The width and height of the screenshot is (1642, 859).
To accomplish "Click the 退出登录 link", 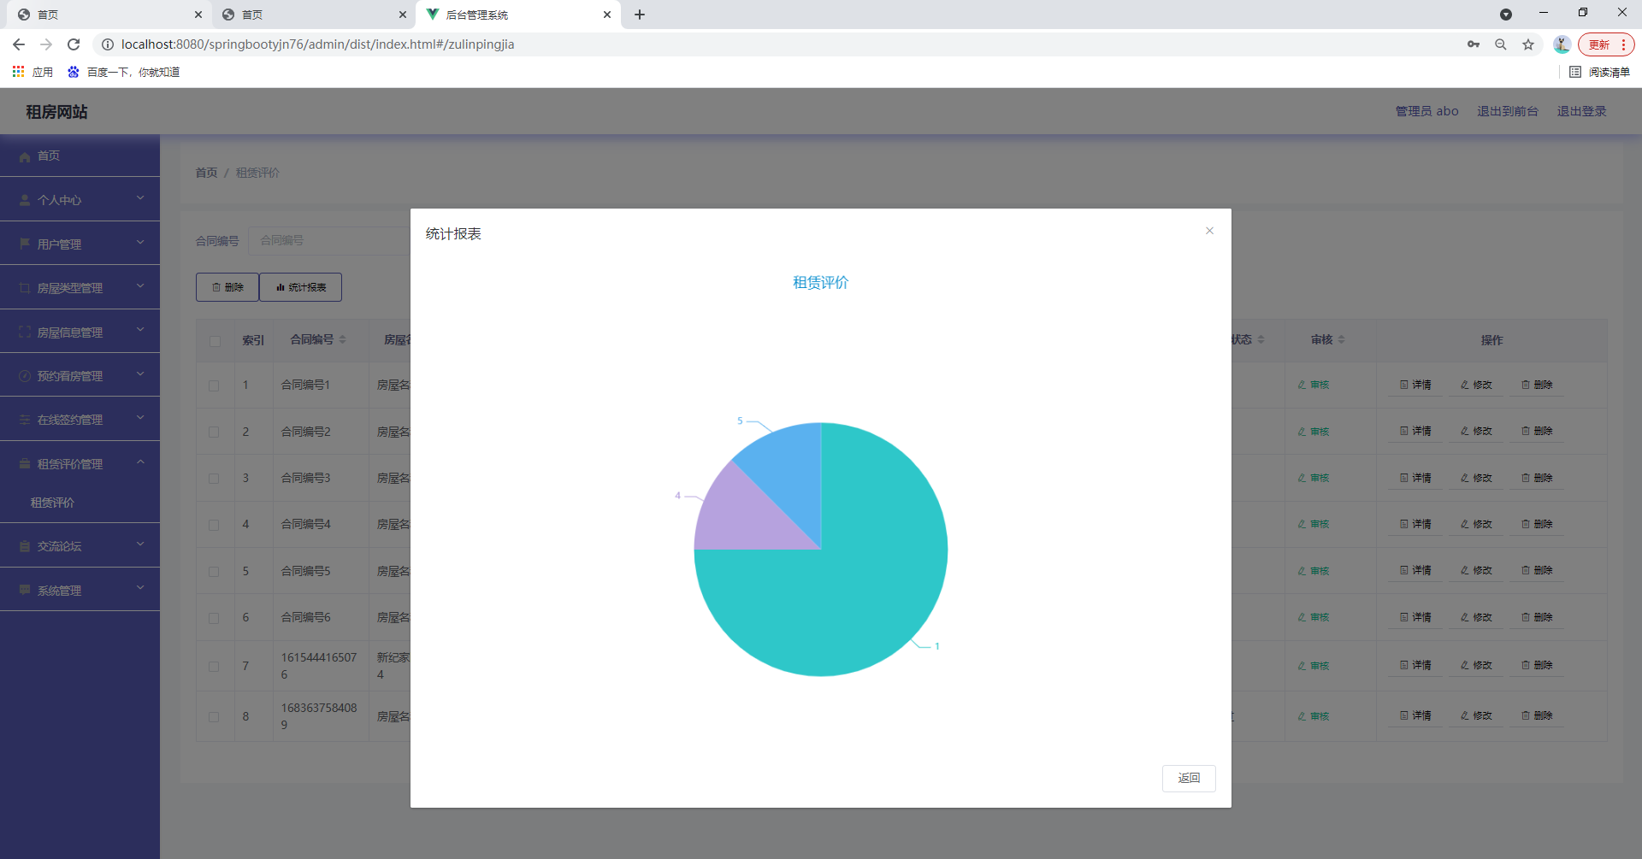I will [1581, 111].
